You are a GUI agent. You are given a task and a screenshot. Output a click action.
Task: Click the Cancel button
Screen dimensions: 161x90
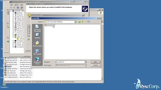pos(96,65)
